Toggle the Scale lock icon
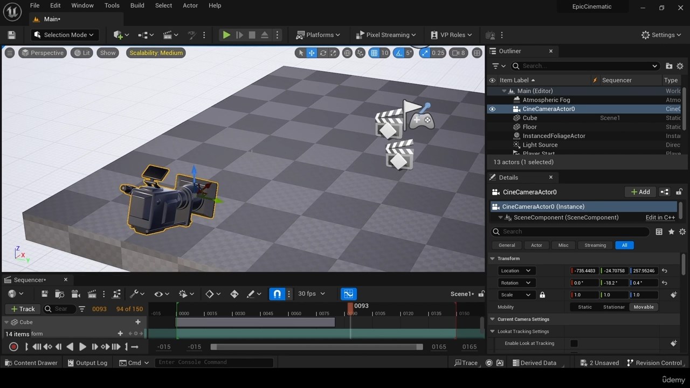Screen dimensions: 690x388 click(x=542, y=295)
